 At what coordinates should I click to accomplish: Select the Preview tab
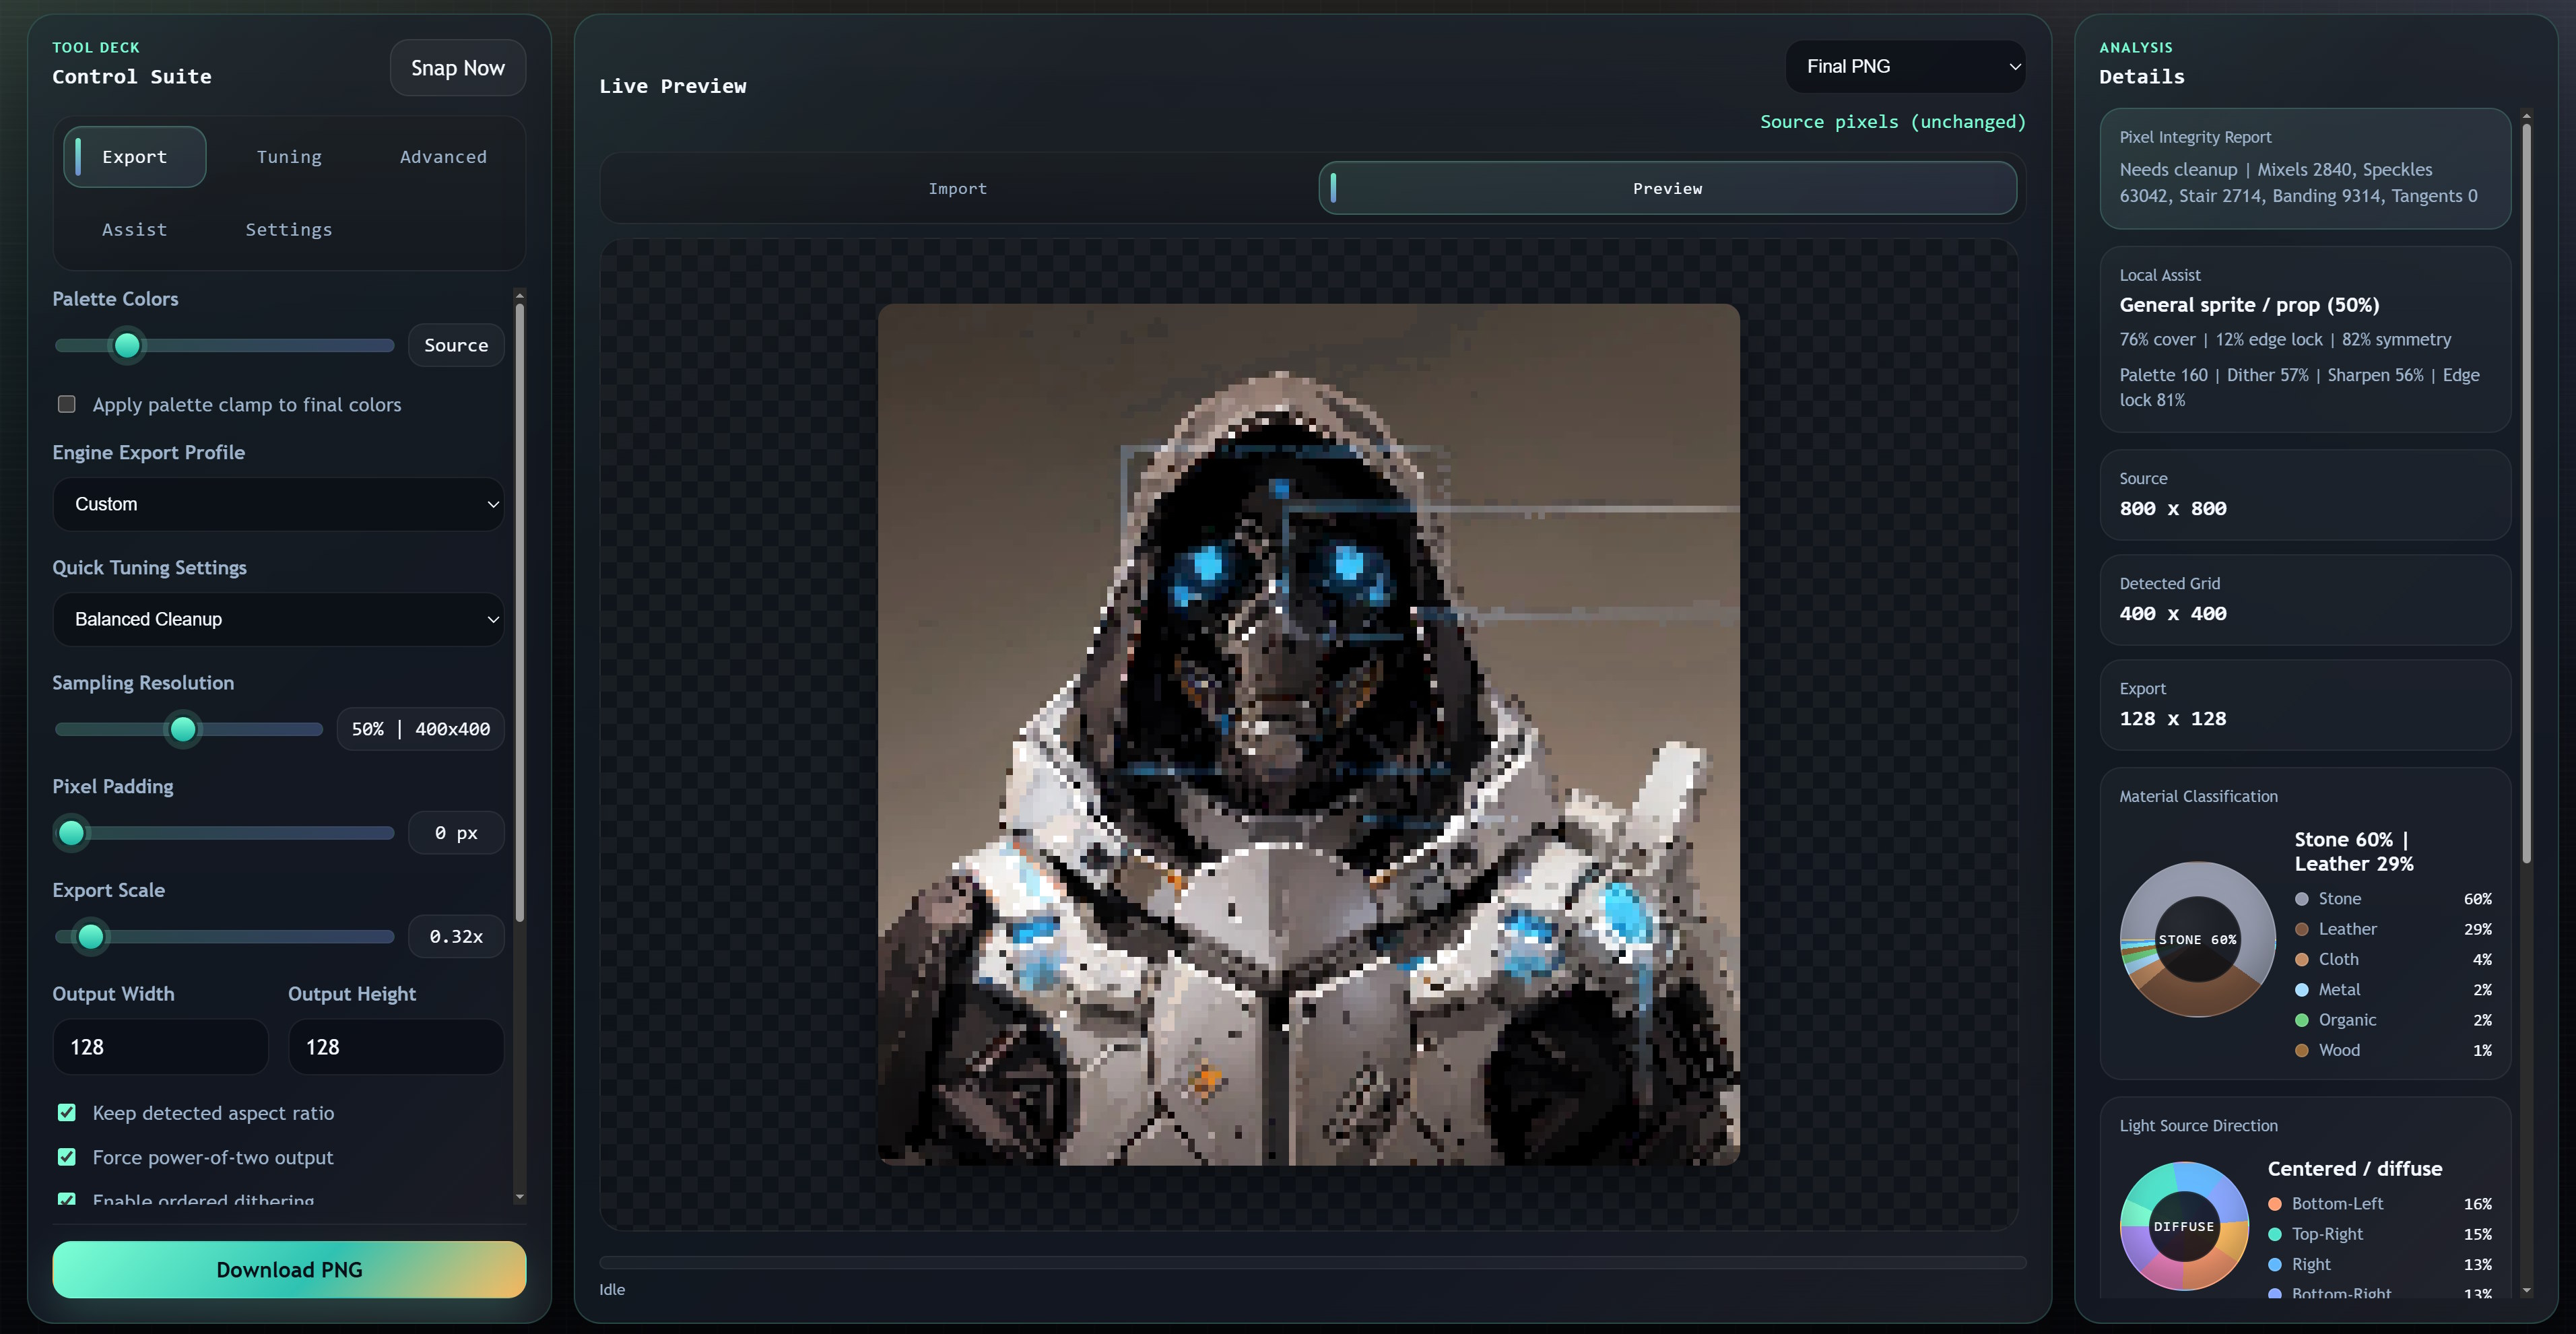pyautogui.click(x=1667, y=188)
